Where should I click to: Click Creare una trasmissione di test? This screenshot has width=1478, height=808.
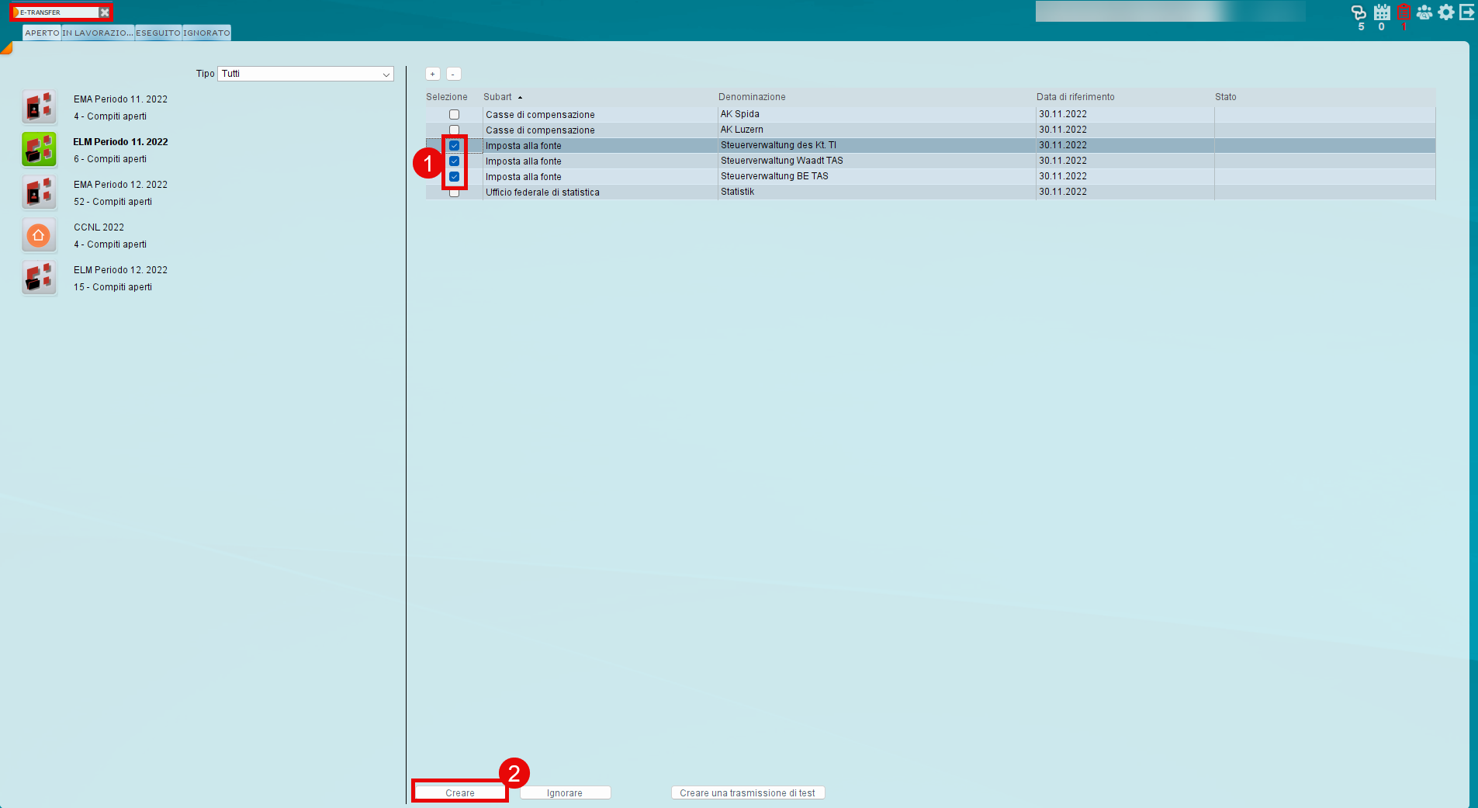point(747,793)
